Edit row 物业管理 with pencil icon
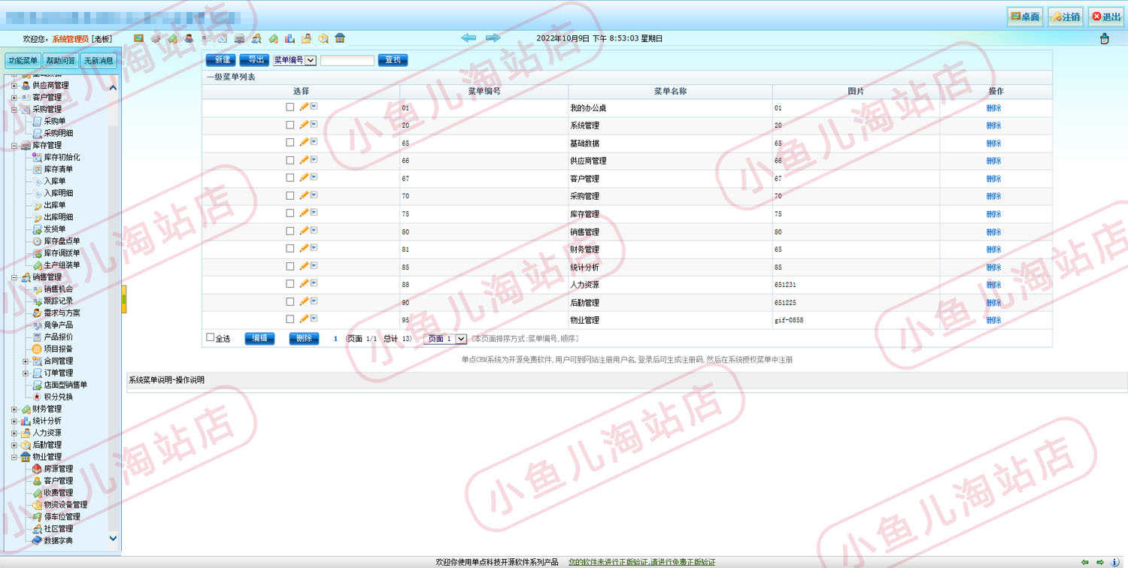Image resolution: width=1128 pixels, height=568 pixels. tap(304, 319)
